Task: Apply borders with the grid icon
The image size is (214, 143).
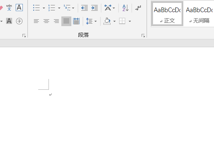Action: click(122, 21)
